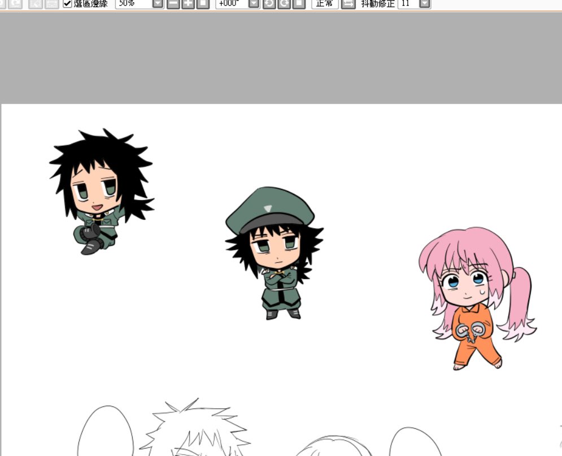
Task: Zoom in with the plus button
Action: pyautogui.click(x=188, y=3)
